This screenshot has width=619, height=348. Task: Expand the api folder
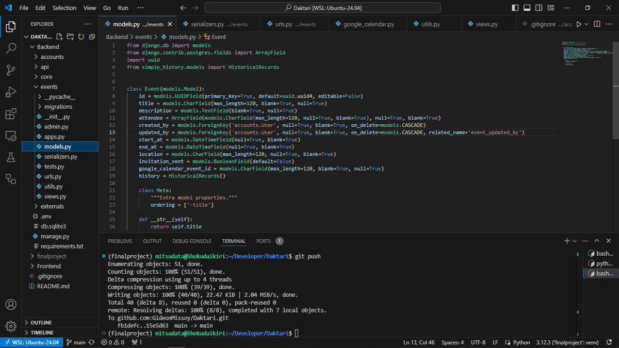36,67
